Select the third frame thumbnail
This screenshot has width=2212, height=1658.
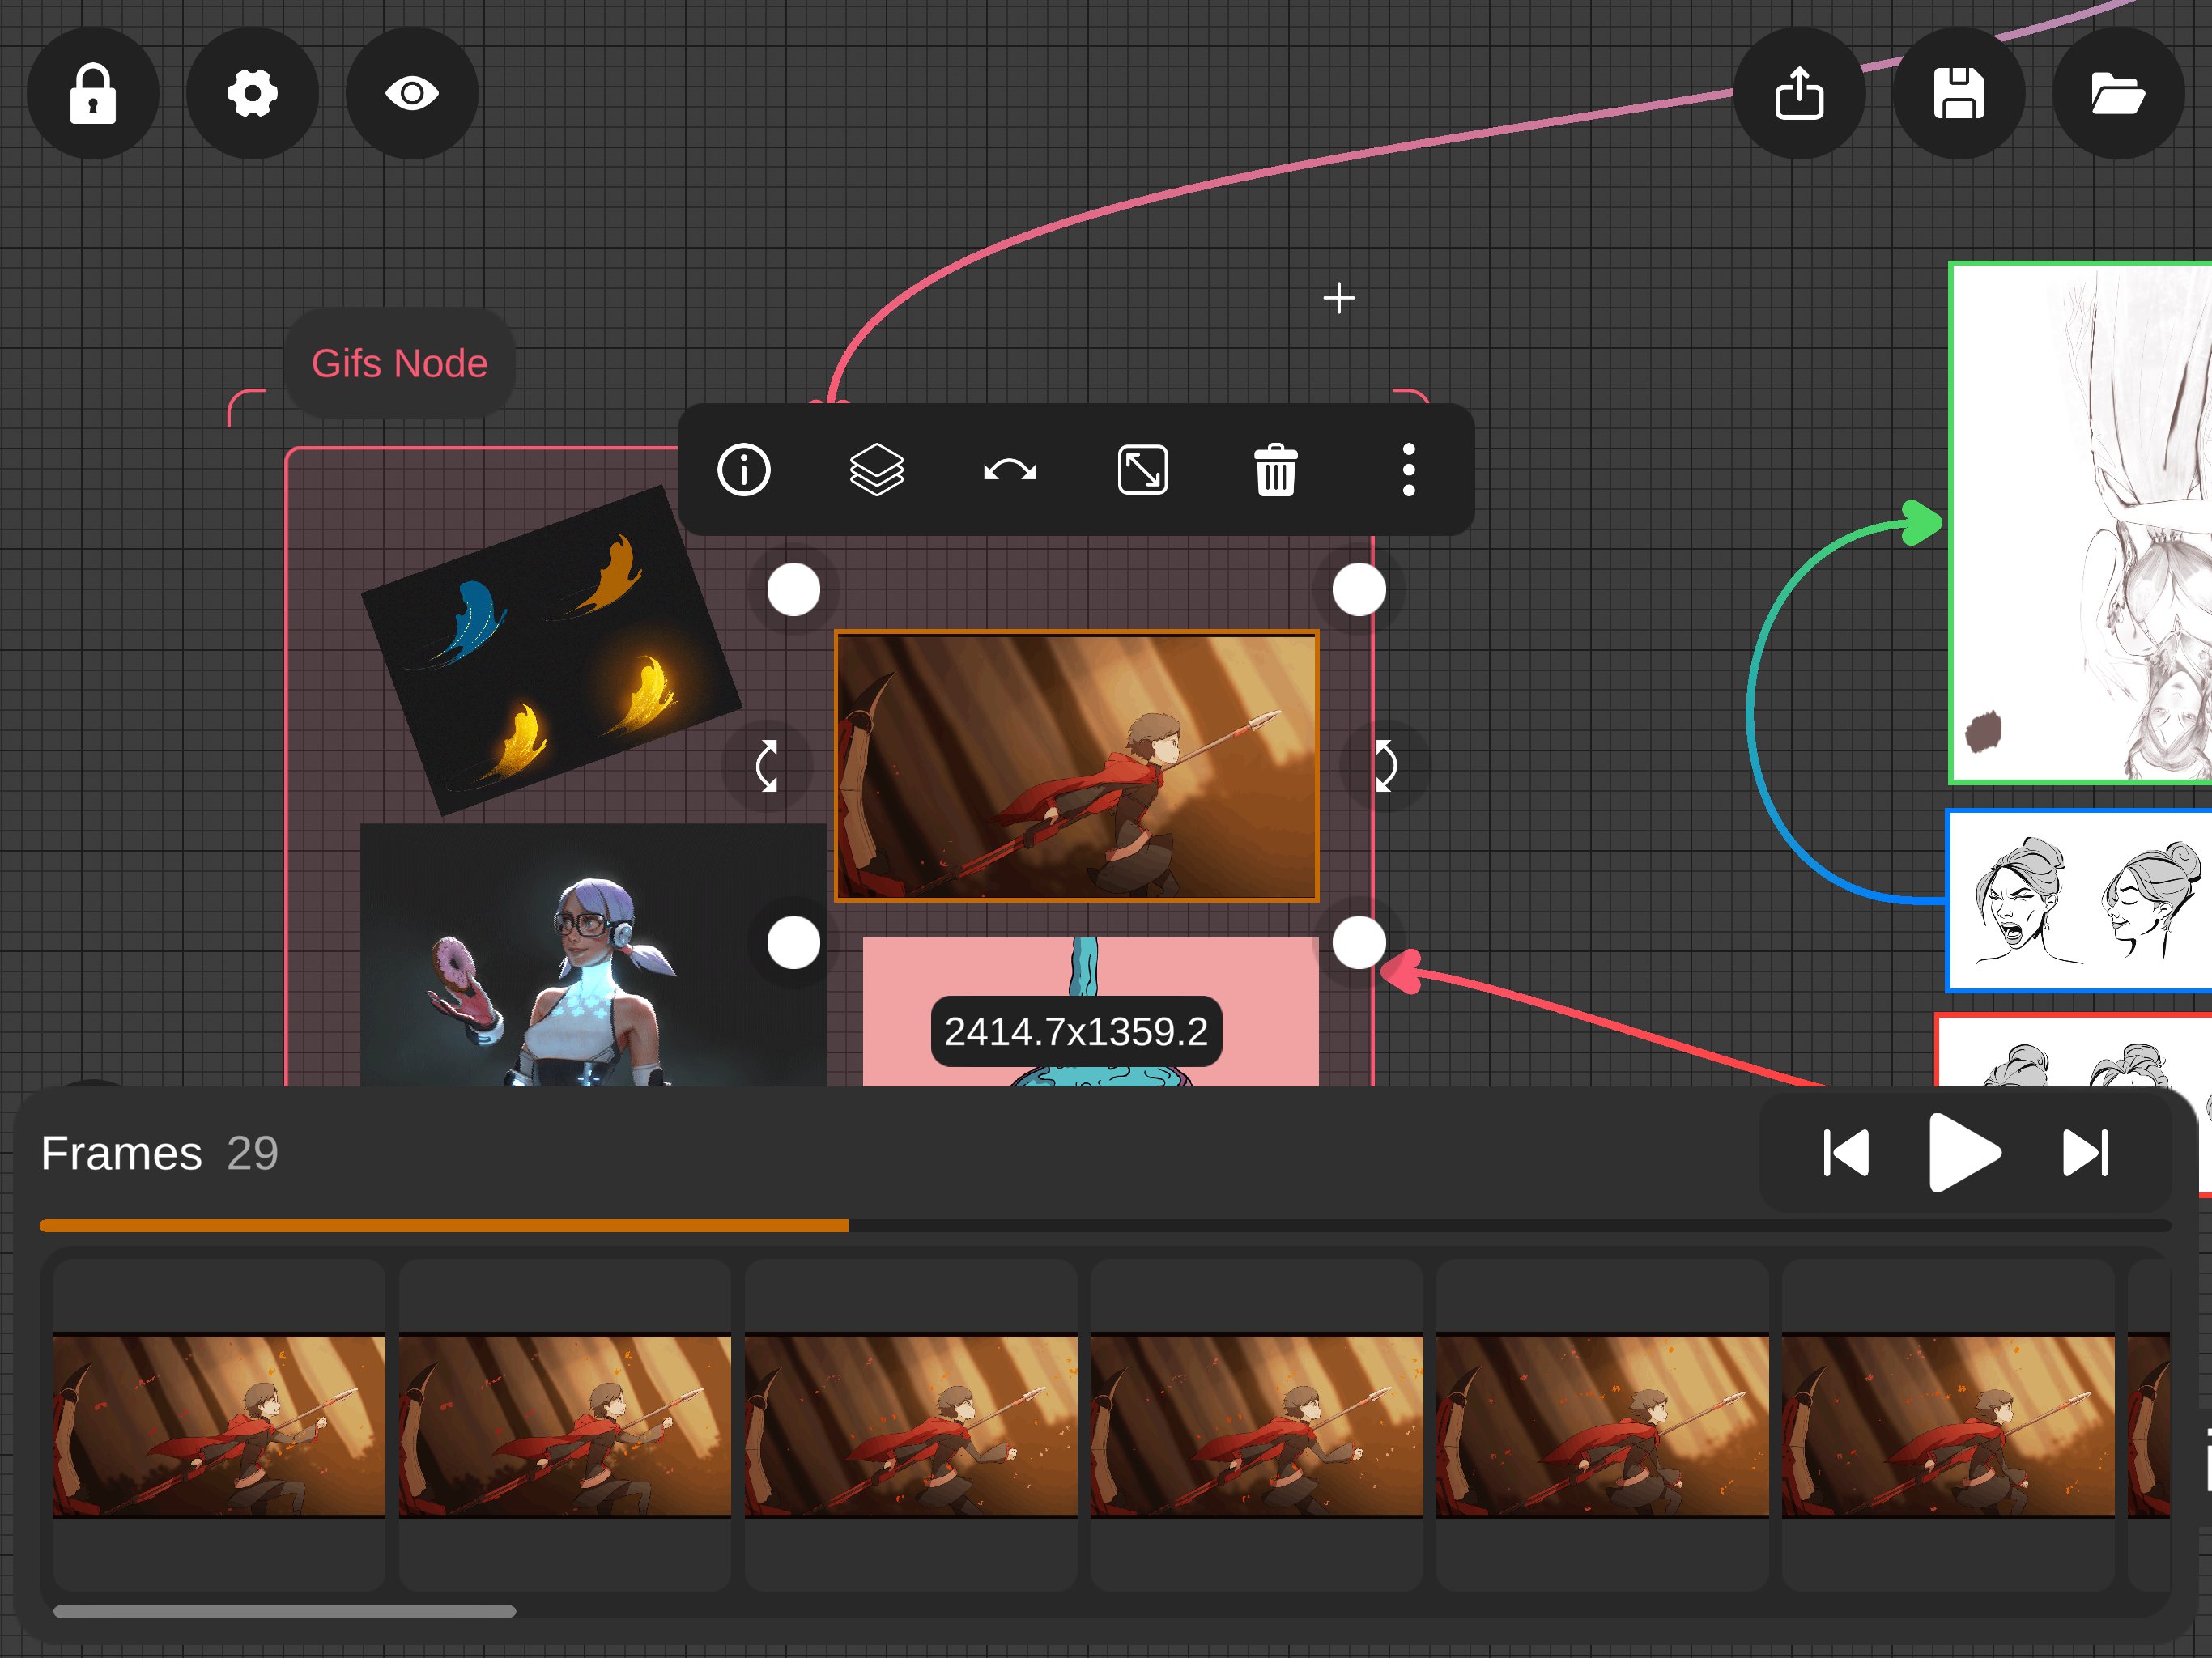click(910, 1424)
